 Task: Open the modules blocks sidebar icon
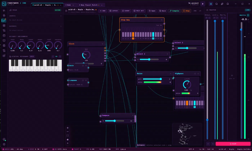click(4, 56)
